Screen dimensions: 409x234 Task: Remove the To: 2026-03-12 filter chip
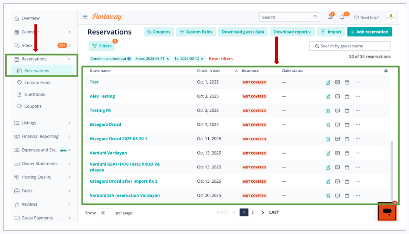[202, 59]
